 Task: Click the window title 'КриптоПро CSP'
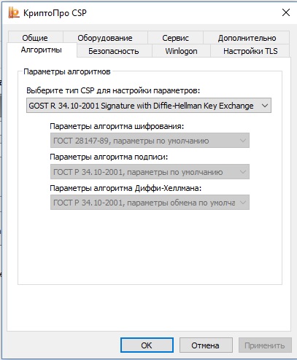coord(55,12)
